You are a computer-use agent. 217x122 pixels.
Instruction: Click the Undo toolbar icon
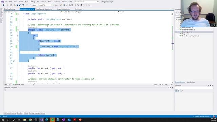click(23, 5)
